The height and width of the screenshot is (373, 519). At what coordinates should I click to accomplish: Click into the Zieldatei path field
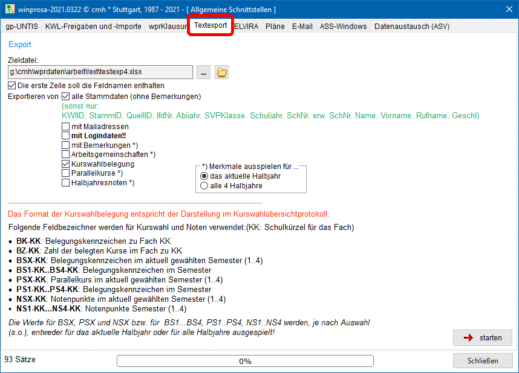click(x=100, y=72)
